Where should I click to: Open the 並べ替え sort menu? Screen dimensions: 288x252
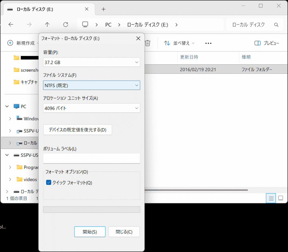pos(179,43)
